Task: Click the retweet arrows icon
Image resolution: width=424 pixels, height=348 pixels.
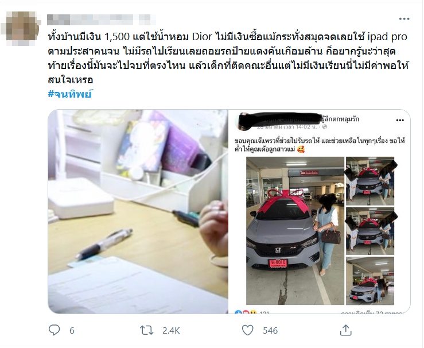Action: coord(146,330)
